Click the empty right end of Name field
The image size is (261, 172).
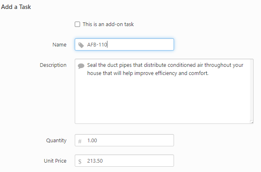pos(155,45)
